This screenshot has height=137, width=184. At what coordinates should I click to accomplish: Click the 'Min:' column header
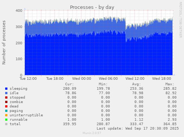coord(103,84)
